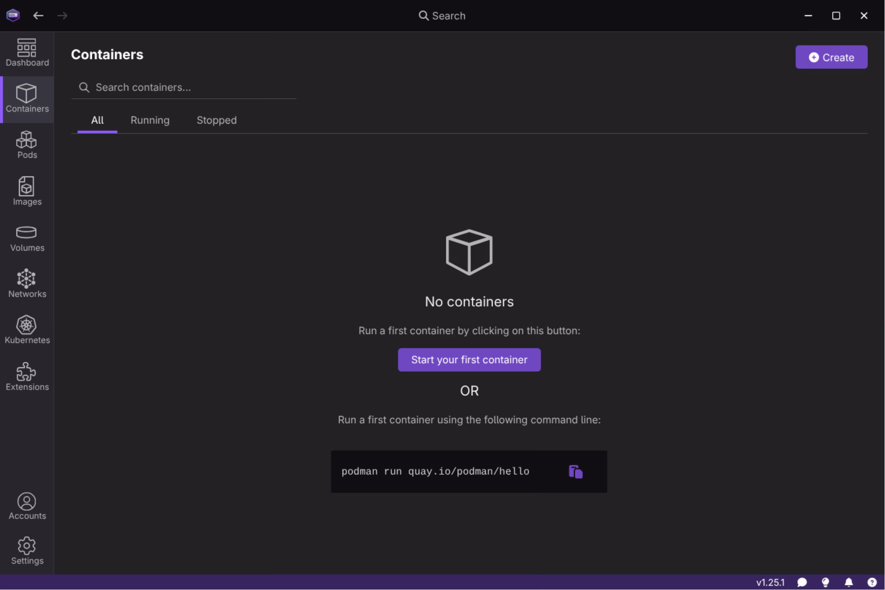The width and height of the screenshot is (885, 590).
Task: Go back with the left arrow
Action: coord(38,16)
